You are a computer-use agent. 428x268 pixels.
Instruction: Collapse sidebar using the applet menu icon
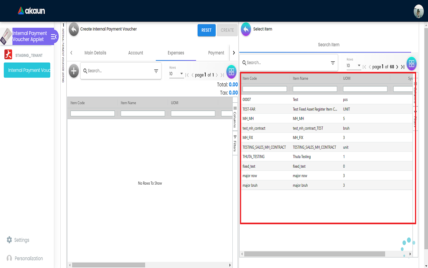click(54, 37)
